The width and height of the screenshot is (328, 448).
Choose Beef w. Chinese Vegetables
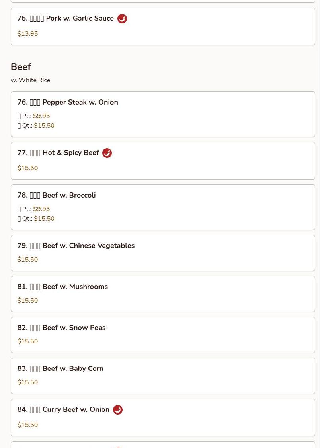point(76,246)
